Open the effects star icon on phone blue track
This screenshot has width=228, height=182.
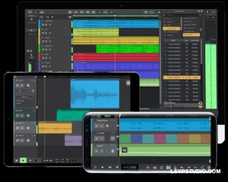(x=107, y=126)
